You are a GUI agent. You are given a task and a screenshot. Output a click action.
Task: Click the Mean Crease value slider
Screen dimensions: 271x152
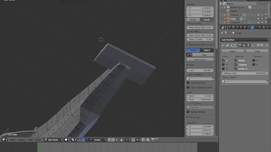pos(200,39)
